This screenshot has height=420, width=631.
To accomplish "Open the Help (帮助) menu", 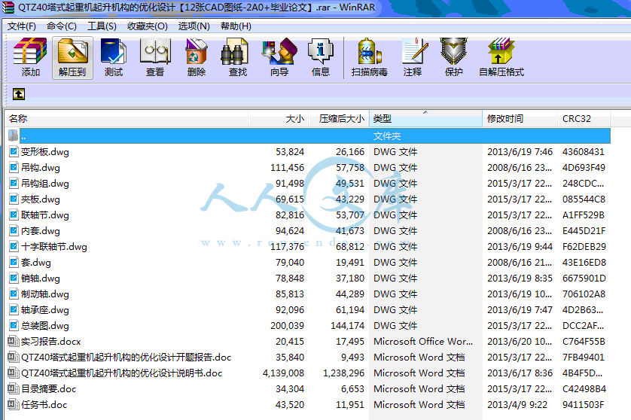I will click(236, 26).
